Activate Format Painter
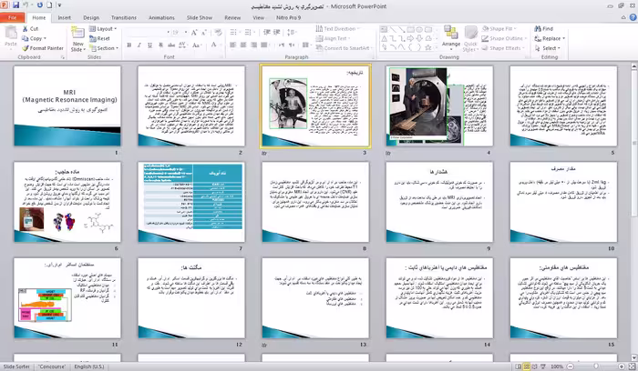The height and width of the screenshot is (371, 638). [43, 48]
